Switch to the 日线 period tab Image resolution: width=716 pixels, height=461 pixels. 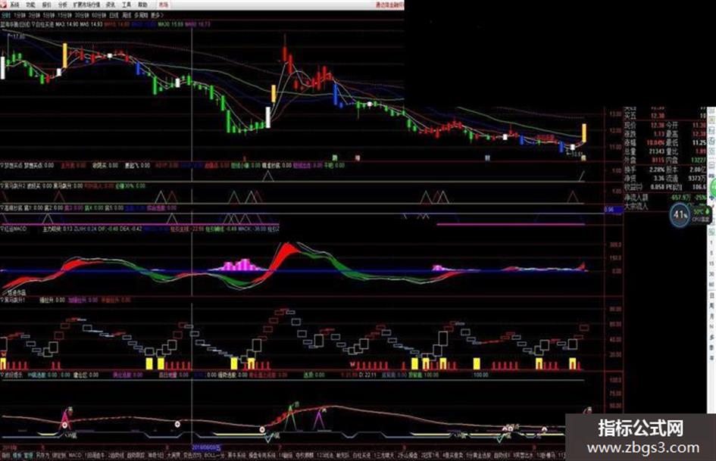[x=114, y=15]
